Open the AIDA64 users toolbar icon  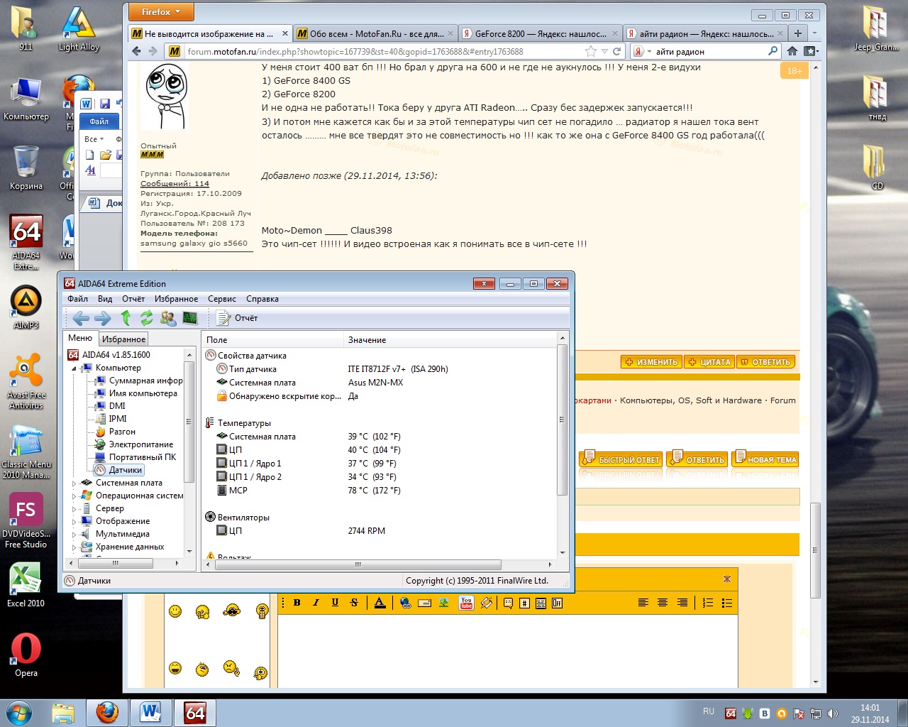point(168,318)
